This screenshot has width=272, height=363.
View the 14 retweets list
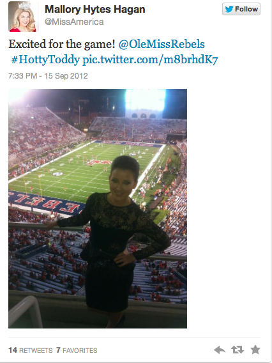pos(31,350)
